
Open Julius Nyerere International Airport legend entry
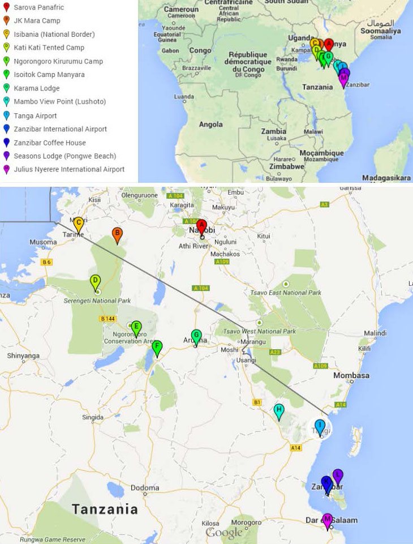(x=69, y=169)
